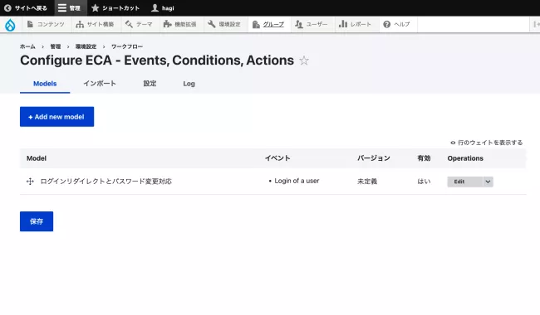This screenshot has height=315, width=540.
Task: Click the 有効 column header
Action: [x=424, y=158]
